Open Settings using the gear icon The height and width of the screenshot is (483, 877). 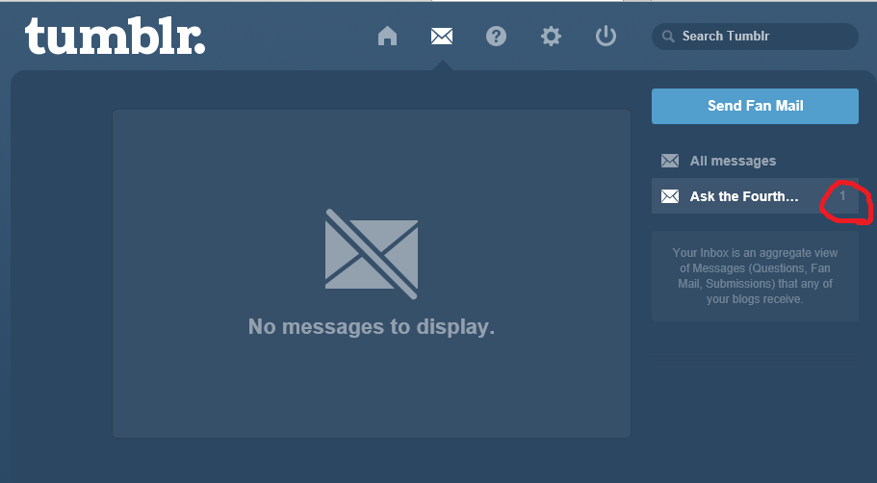coord(551,37)
